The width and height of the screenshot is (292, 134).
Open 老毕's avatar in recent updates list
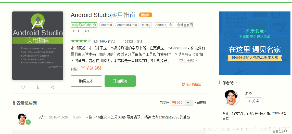[x=23, y=119]
